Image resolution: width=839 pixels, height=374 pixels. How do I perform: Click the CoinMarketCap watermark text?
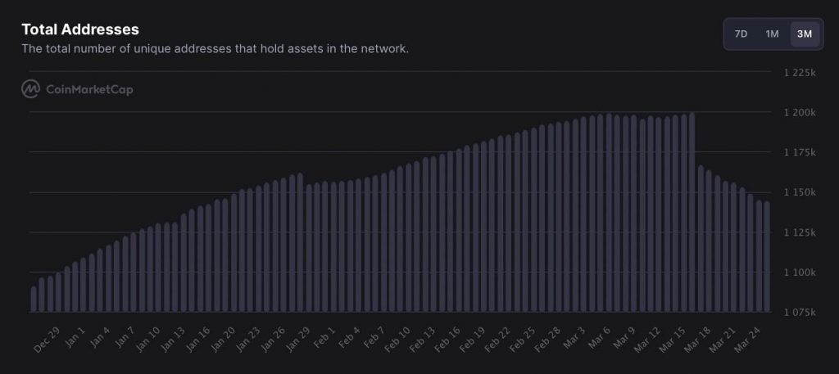[x=89, y=89]
